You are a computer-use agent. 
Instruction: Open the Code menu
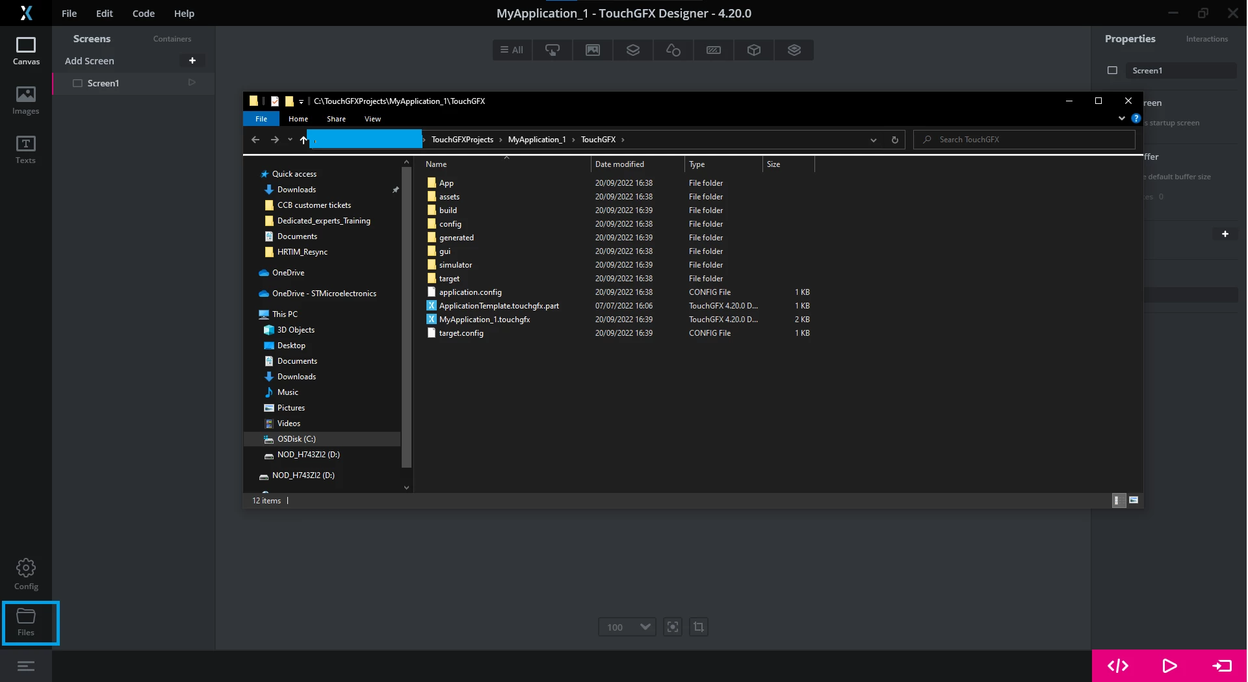(143, 13)
